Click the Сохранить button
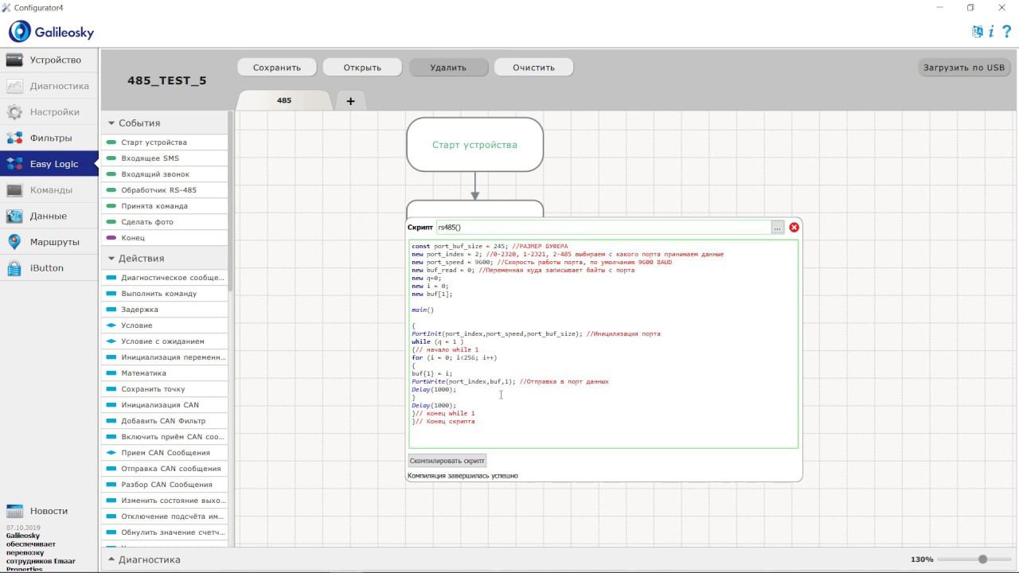Image resolution: width=1019 pixels, height=573 pixels. click(277, 68)
